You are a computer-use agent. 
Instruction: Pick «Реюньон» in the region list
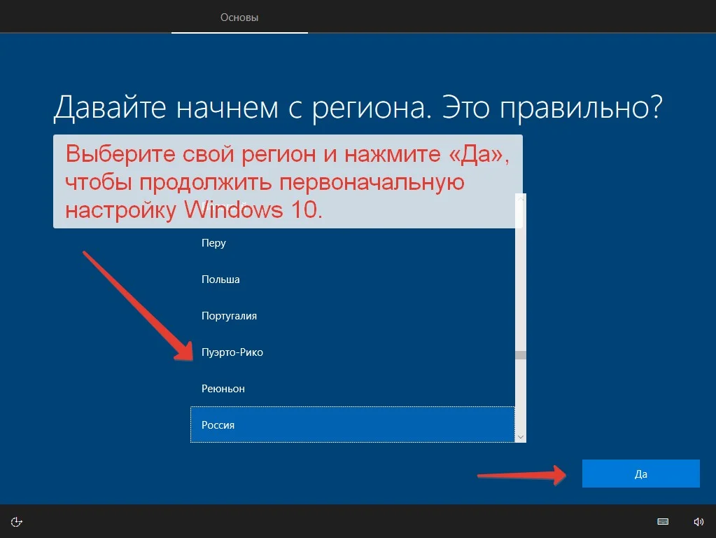[353, 389]
